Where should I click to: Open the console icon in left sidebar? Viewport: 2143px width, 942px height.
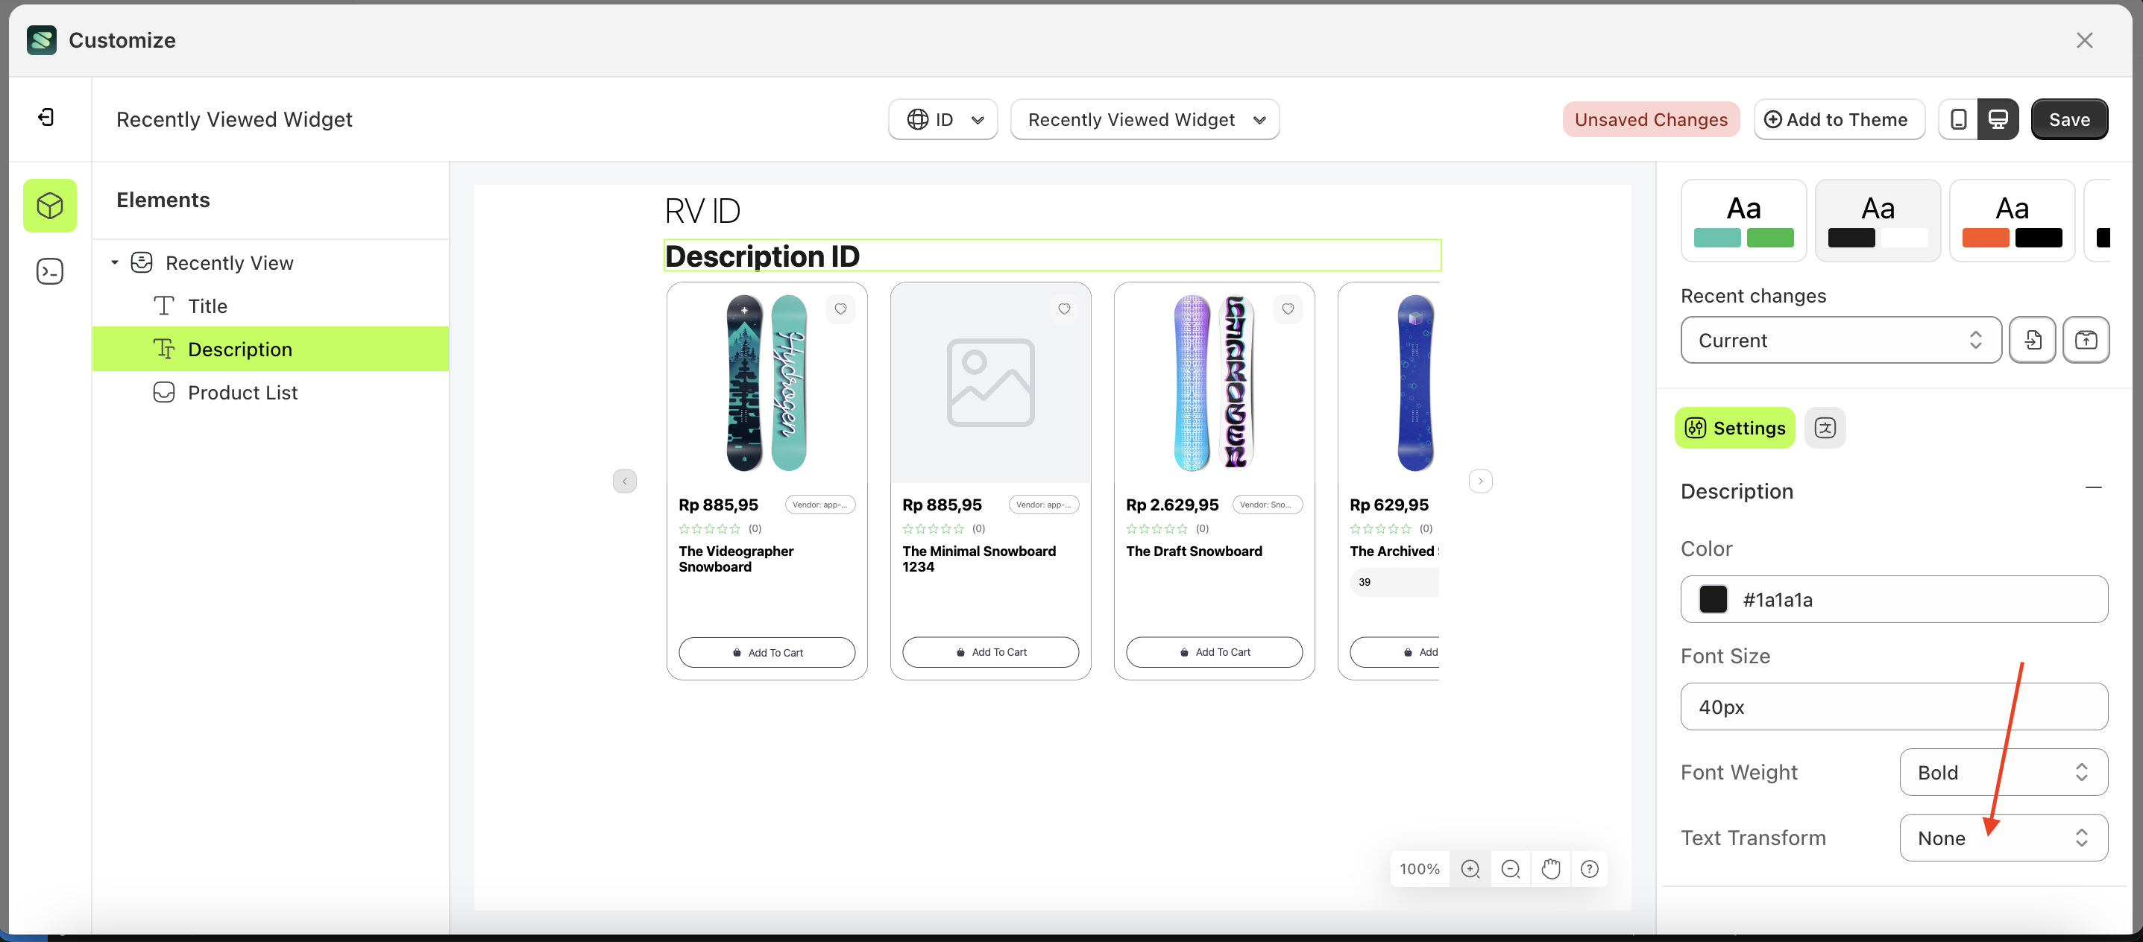pyautogui.click(x=50, y=271)
